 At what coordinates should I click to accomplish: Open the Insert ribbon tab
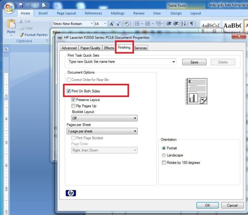pyautogui.click(x=43, y=13)
